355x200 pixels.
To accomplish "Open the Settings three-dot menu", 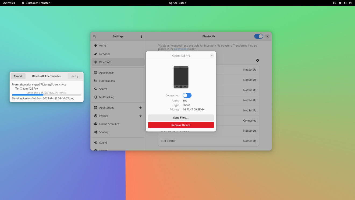I will [141, 36].
